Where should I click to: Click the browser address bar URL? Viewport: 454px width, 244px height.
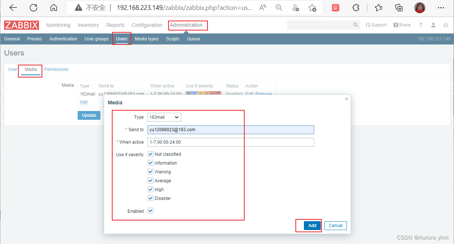(185, 8)
